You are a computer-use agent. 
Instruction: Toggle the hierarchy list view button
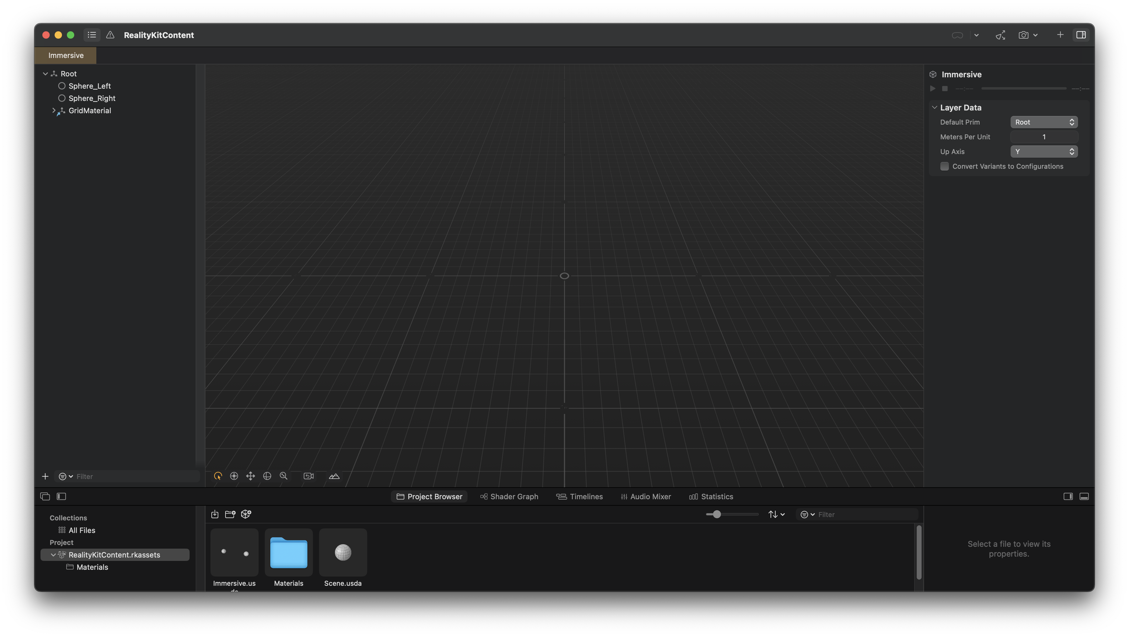click(92, 35)
